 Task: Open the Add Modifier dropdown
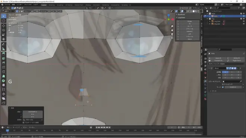(226, 64)
